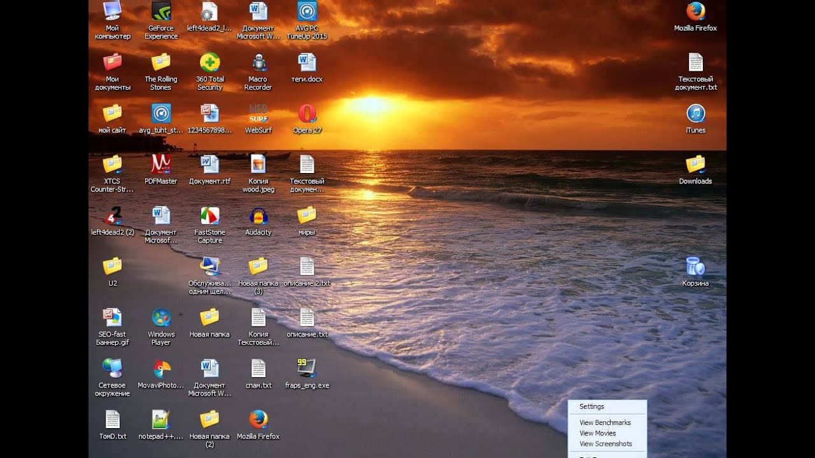The image size is (815, 458).
Task: Open AVG PC TuneUp 2015 icon
Action: 307,20
